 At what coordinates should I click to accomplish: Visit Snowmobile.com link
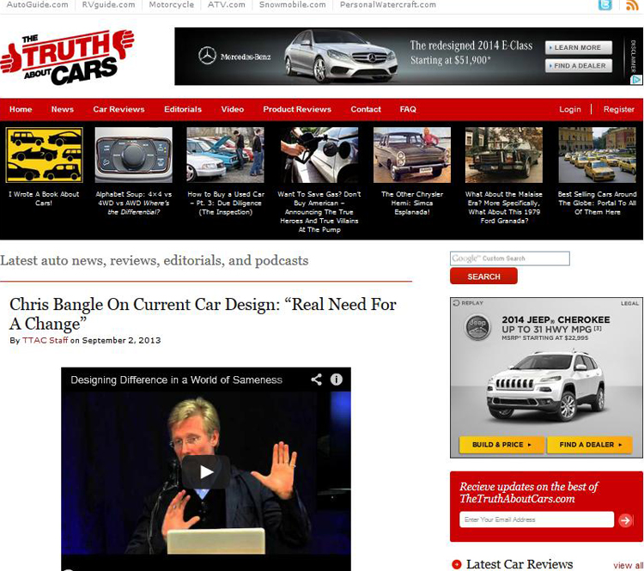point(293,5)
